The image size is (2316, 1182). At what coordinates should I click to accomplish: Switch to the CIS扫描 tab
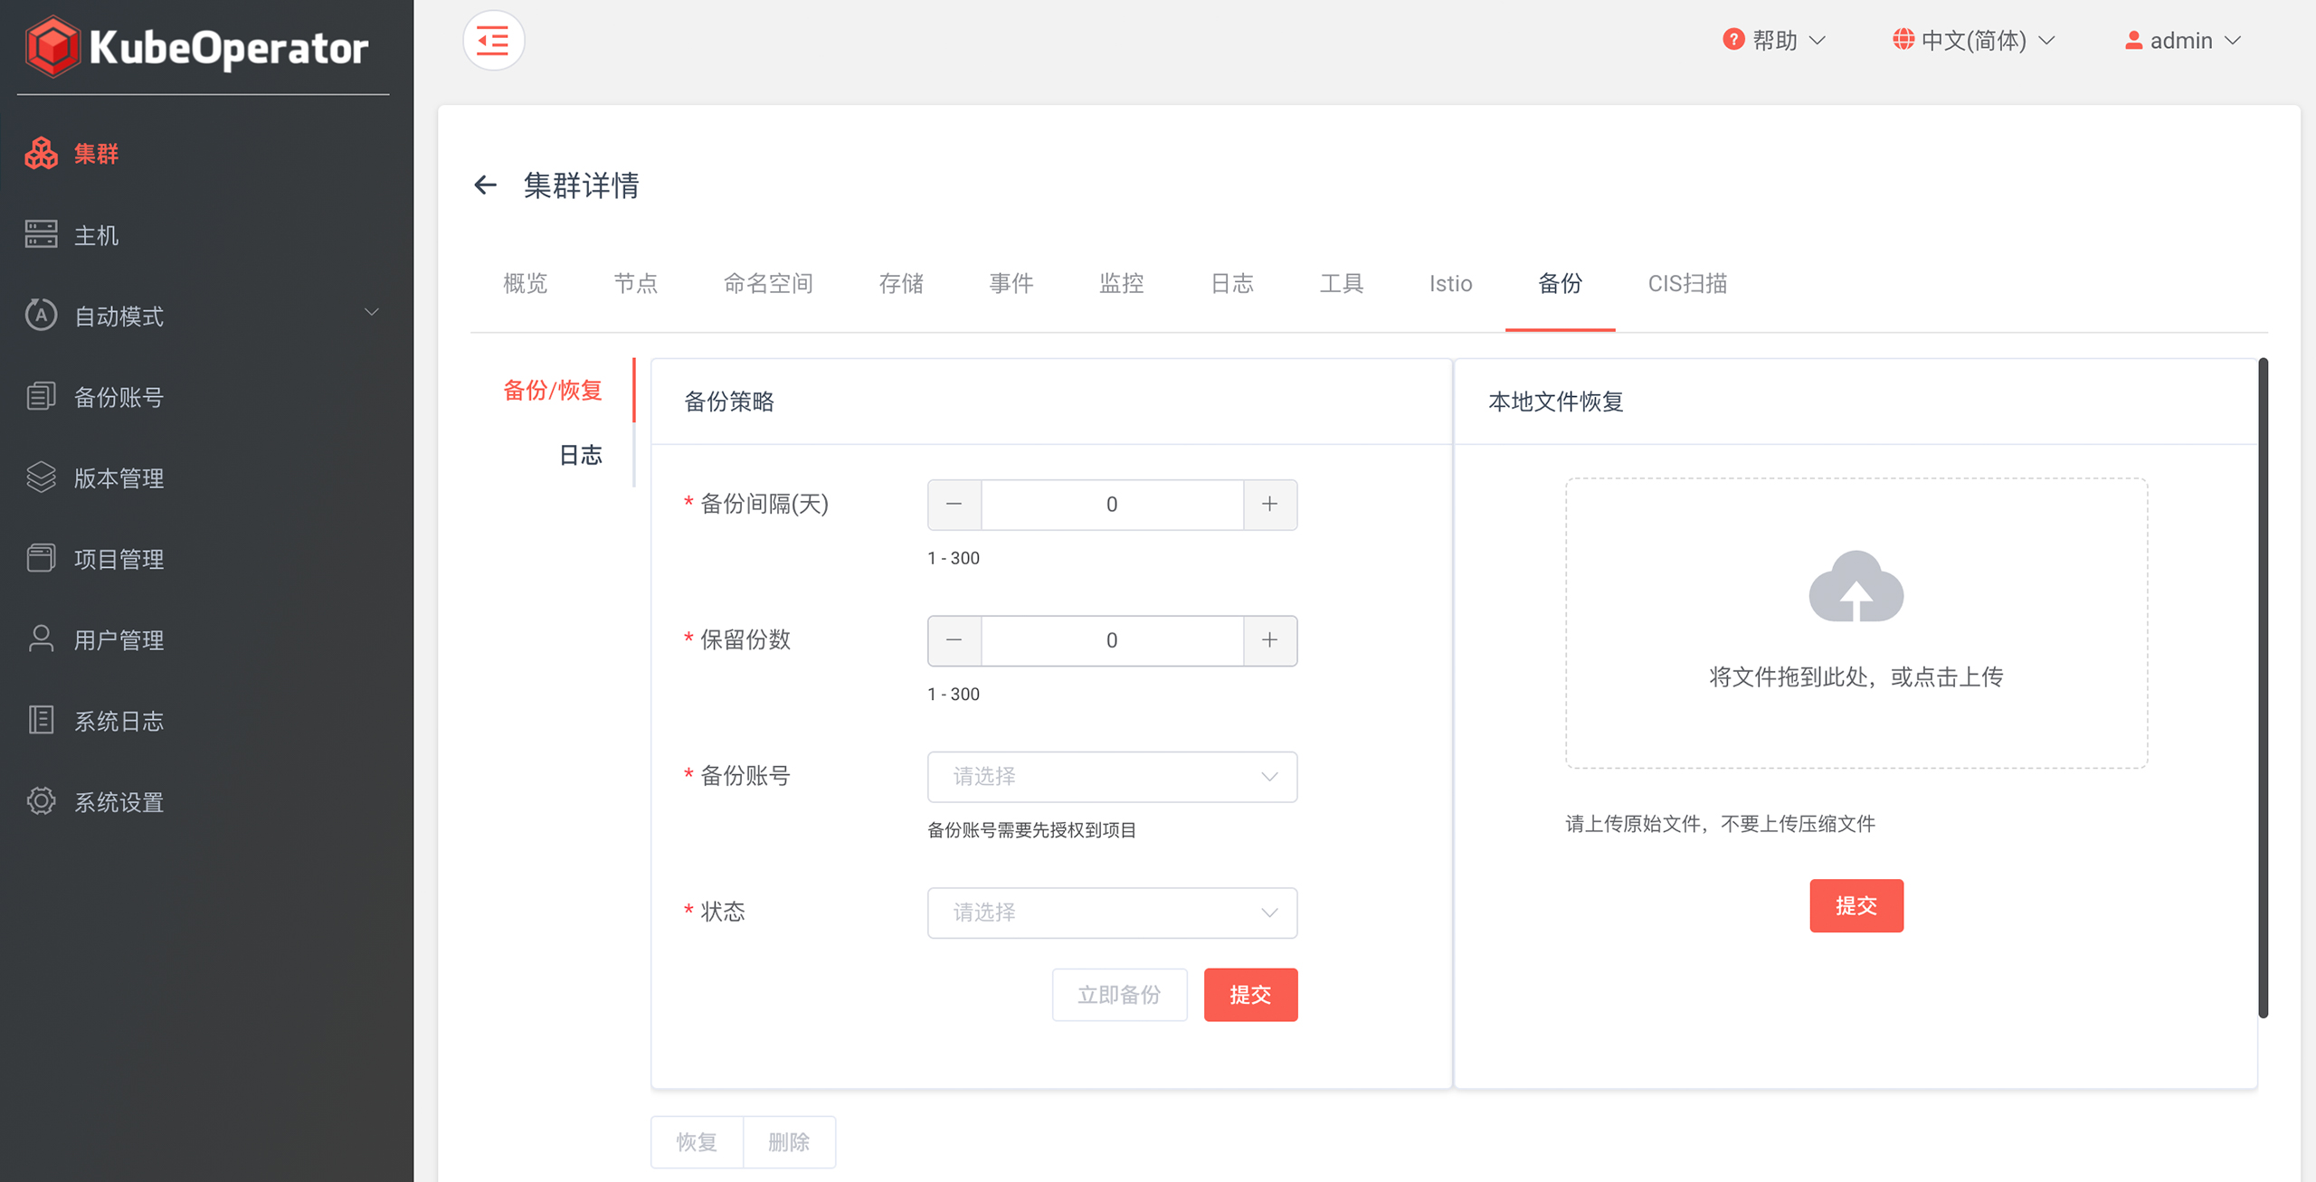click(x=1687, y=284)
